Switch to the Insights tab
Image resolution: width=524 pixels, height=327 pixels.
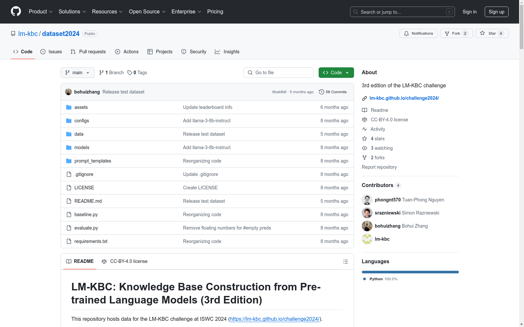click(227, 52)
